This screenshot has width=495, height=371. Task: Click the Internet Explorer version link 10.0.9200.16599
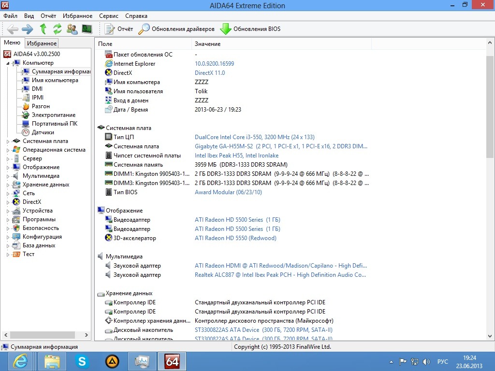(214, 64)
